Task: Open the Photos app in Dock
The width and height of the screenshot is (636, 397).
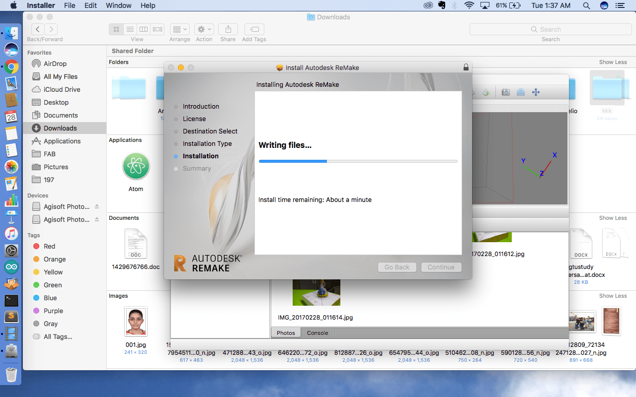Action: 11,167
